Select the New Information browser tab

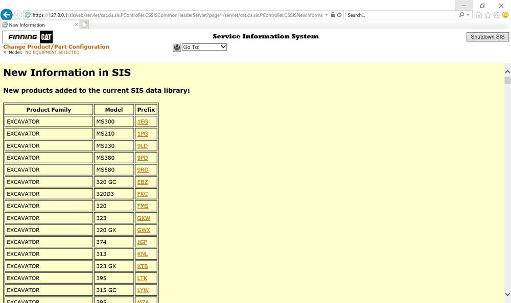coord(40,24)
